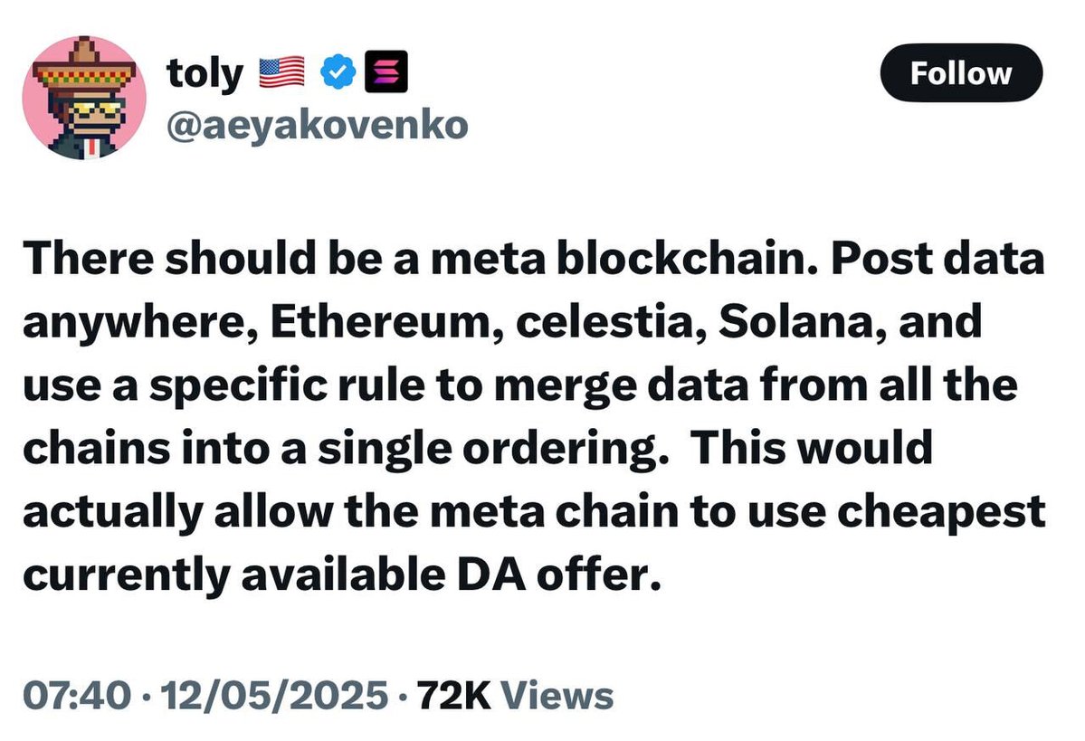
Task: Click the Solana affiliate badge icon
Action: point(386,72)
